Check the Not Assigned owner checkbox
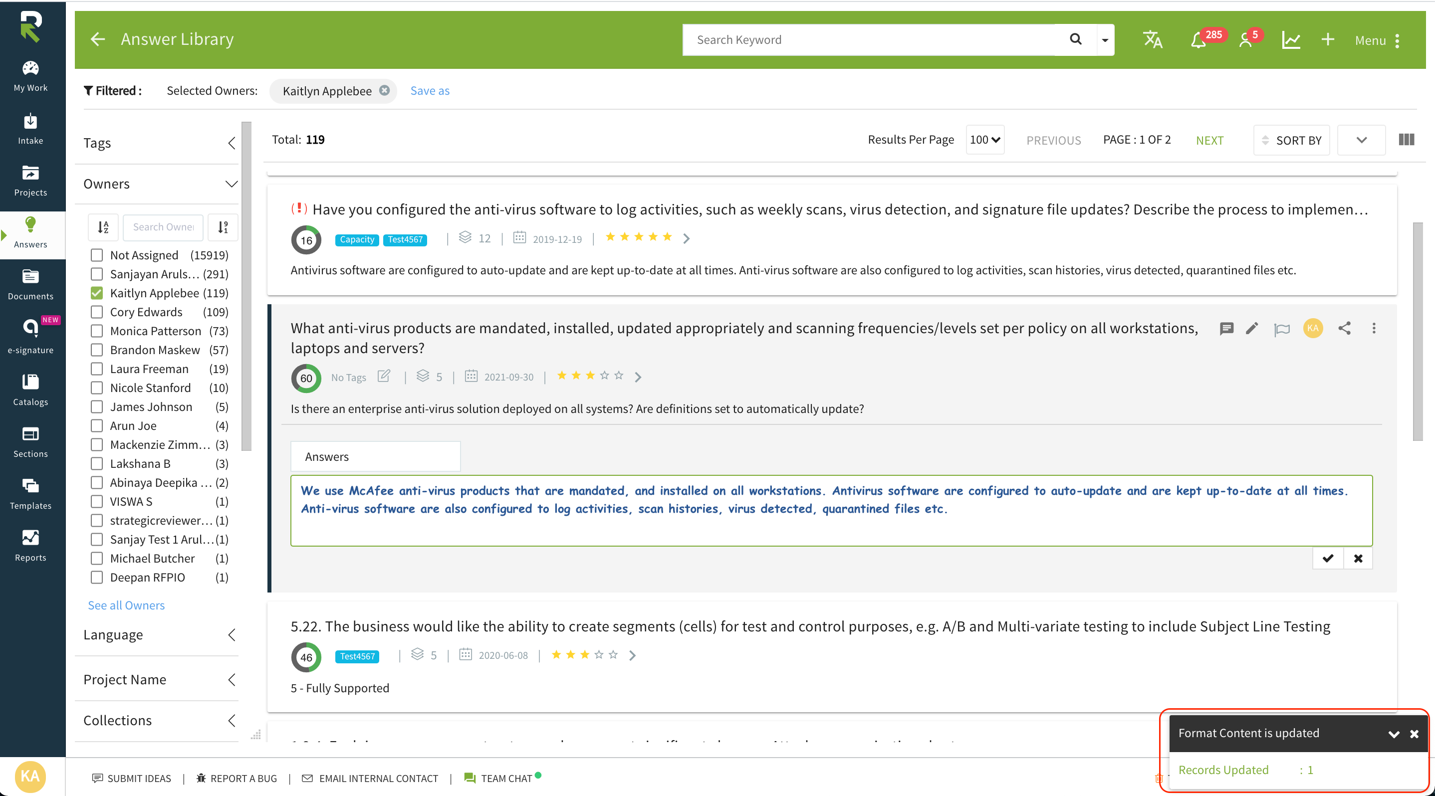The width and height of the screenshot is (1435, 796). pos(97,255)
